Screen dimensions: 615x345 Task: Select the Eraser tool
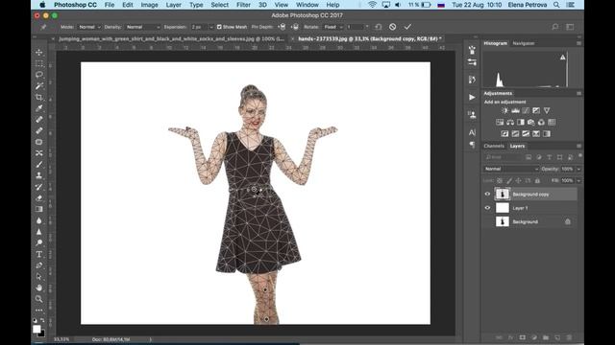pos(39,198)
